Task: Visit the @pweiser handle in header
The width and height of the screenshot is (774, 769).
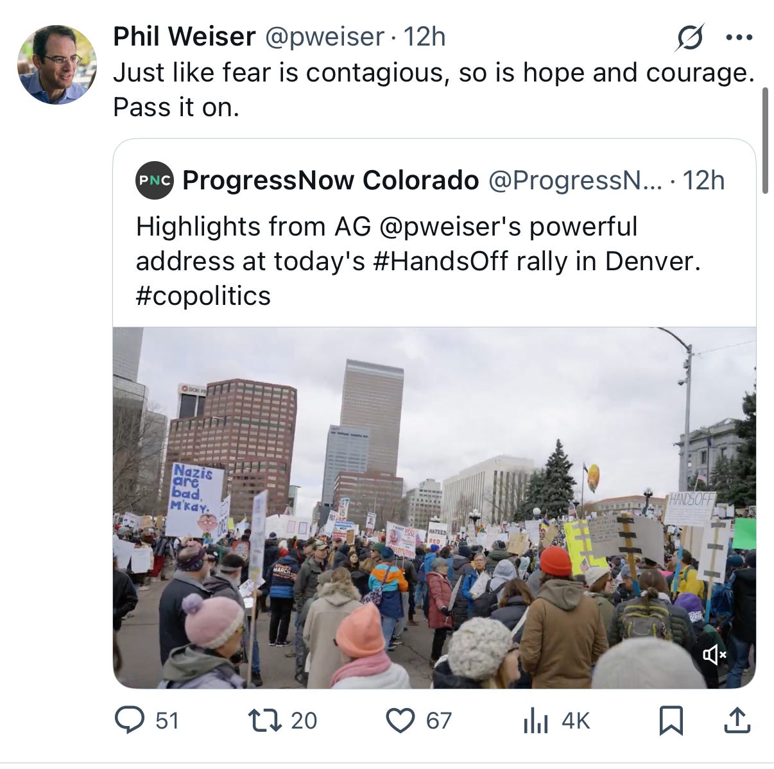Action: (325, 37)
